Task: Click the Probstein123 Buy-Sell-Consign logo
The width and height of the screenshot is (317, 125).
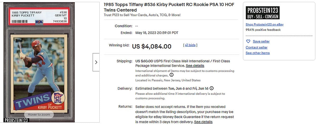Action: pos(262,13)
